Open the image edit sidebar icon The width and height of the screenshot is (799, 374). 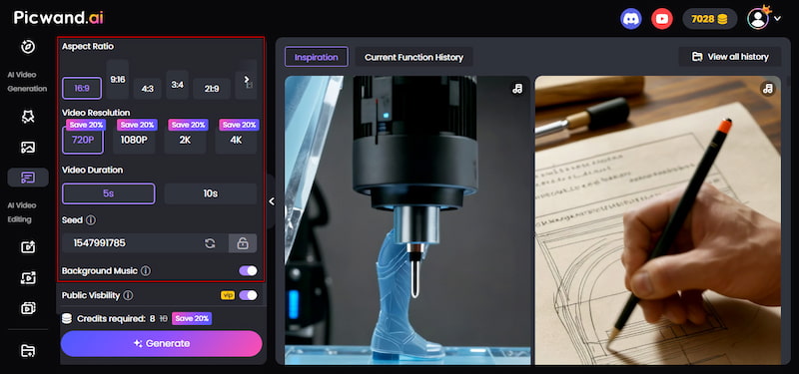tap(28, 247)
